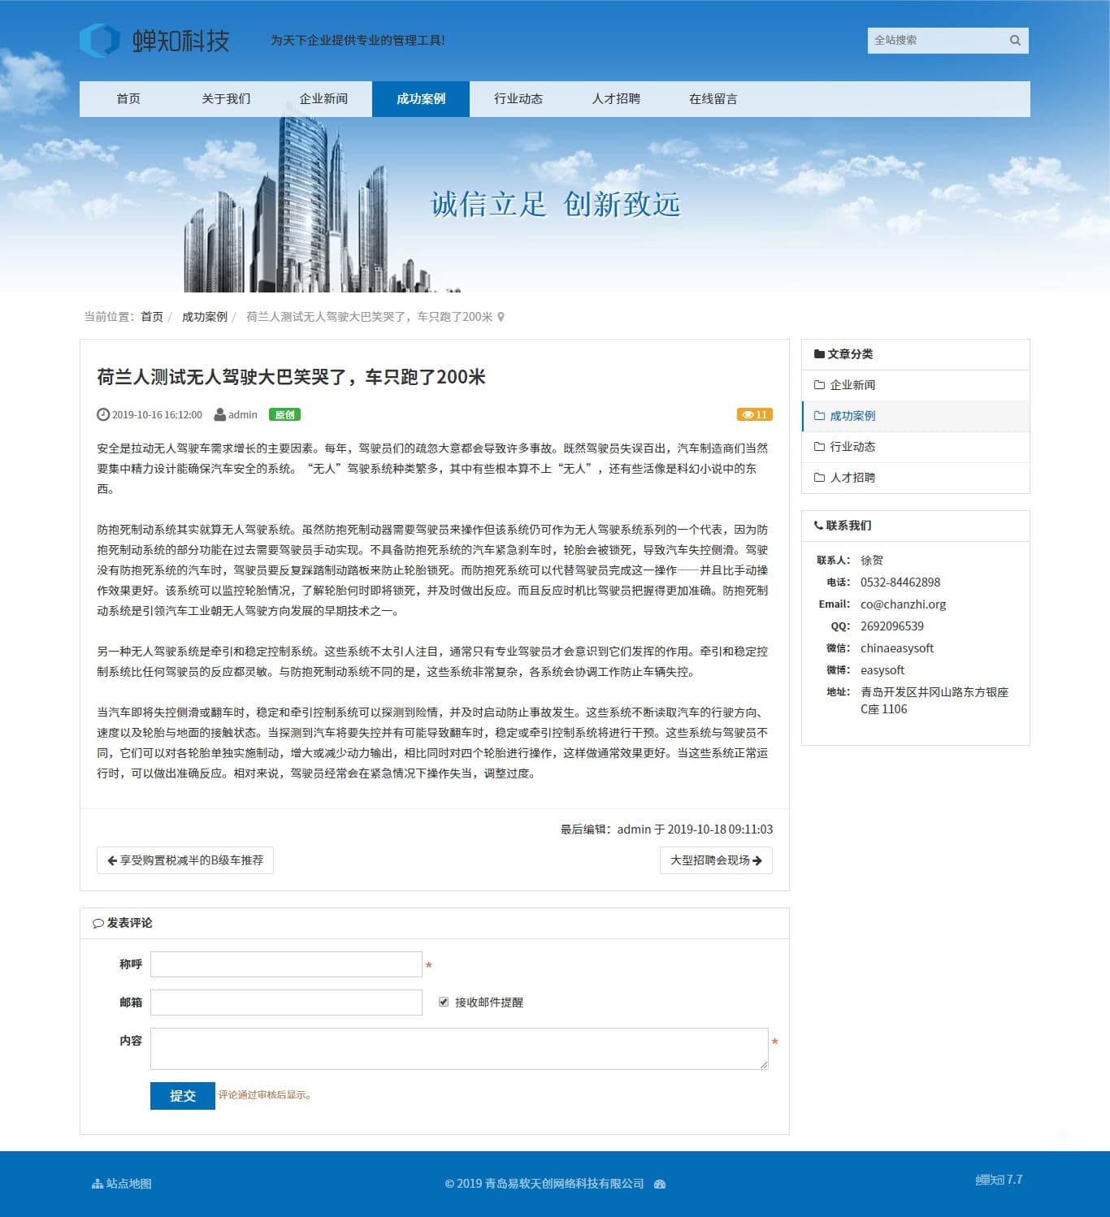
Task: Click the user icon beside admin
Action: coord(219,414)
